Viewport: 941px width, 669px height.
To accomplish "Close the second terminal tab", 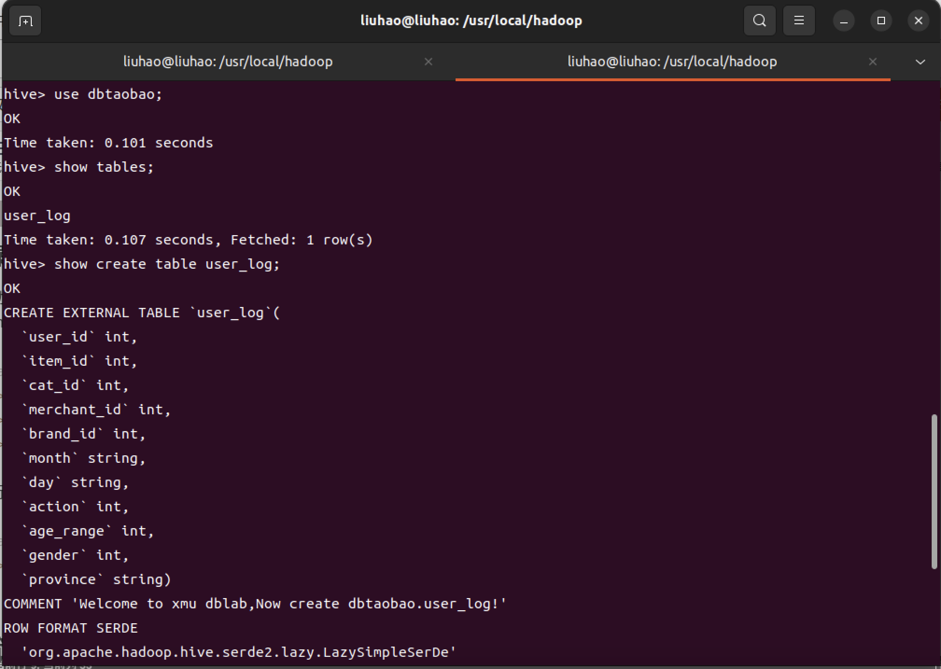I will (872, 62).
